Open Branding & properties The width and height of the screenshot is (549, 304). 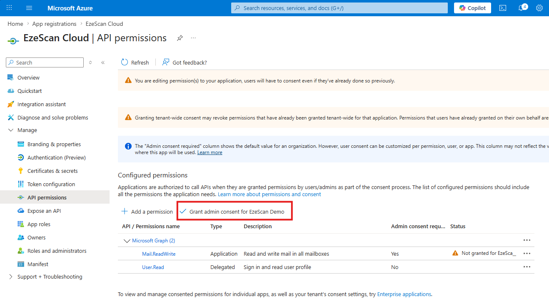(54, 144)
